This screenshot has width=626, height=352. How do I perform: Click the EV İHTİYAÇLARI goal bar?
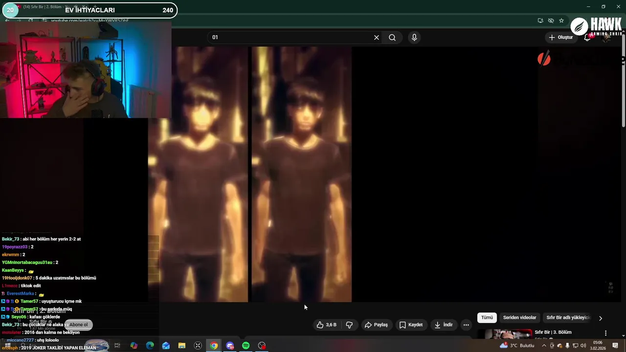pyautogui.click(x=89, y=10)
